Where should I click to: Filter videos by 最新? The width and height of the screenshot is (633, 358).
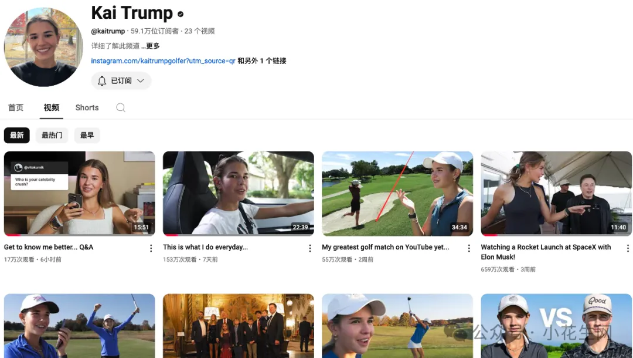pos(17,136)
